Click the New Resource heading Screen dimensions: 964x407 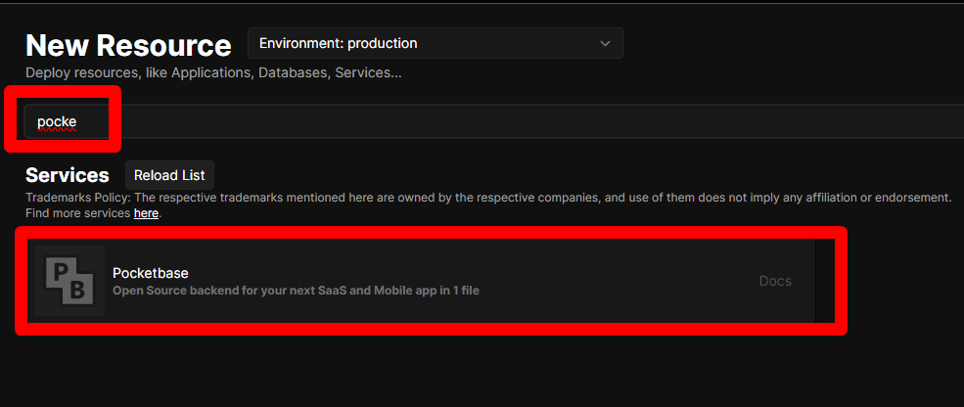(x=128, y=46)
